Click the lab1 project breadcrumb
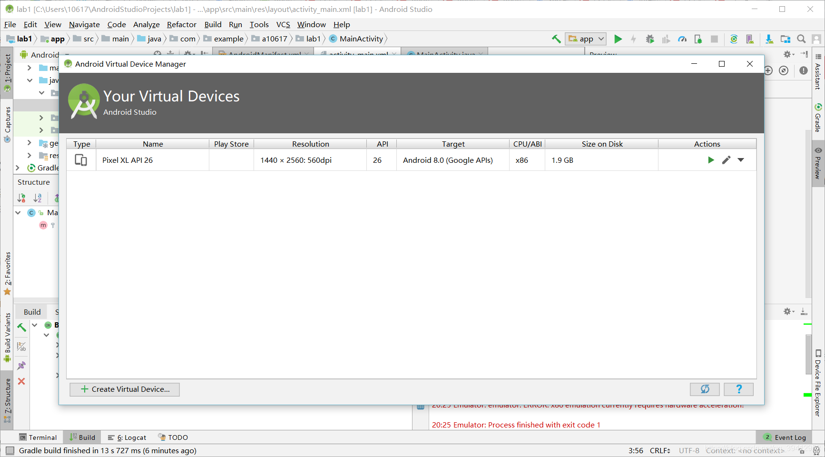 19,39
